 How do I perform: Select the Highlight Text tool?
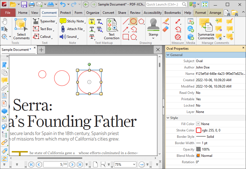coord(92,21)
